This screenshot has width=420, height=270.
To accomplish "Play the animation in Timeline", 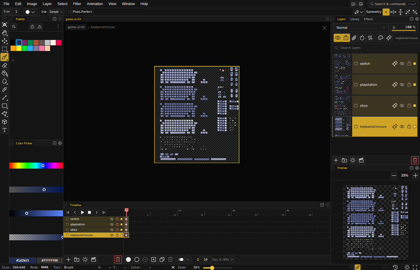I will tap(82, 212).
